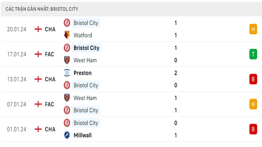262x147 pixels.
Task: Click the orange H badge for Watford match
Action: coord(253,29)
